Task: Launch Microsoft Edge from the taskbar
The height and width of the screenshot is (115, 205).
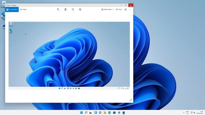Action: (x=110, y=112)
